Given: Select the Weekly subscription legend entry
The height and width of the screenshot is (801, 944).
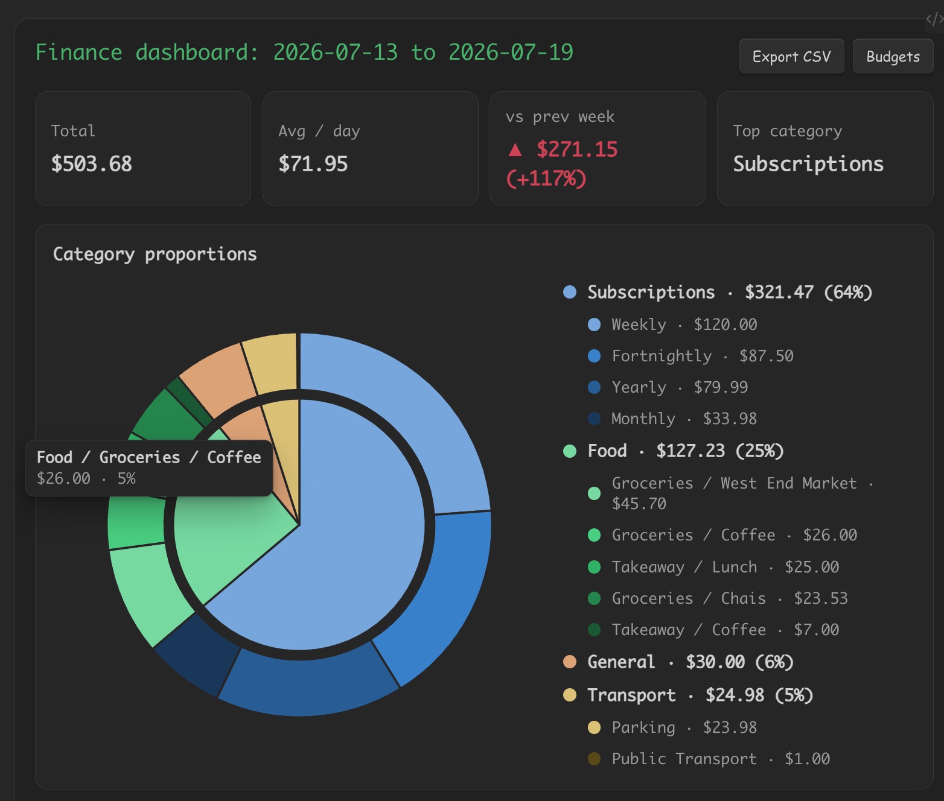Looking at the screenshot, I should [672, 325].
